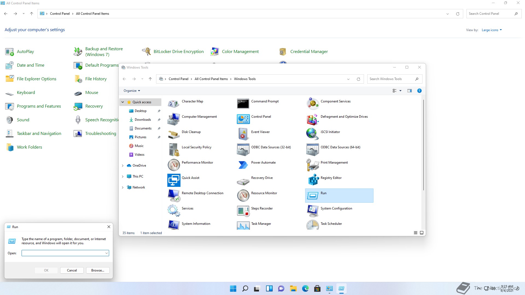Click the Search Windows Tools box
Image resolution: width=525 pixels, height=295 pixels.
[394, 79]
